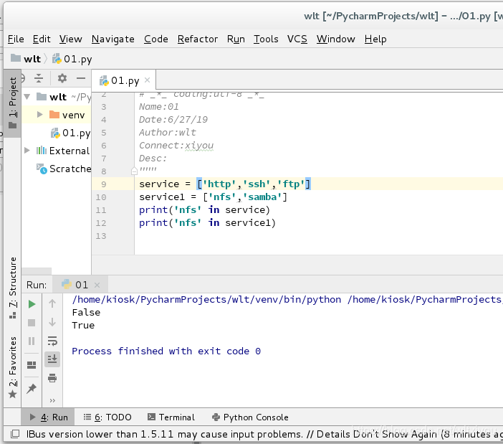503x444 pixels.
Task: Collapse wlt project root node
Action: click(x=27, y=97)
